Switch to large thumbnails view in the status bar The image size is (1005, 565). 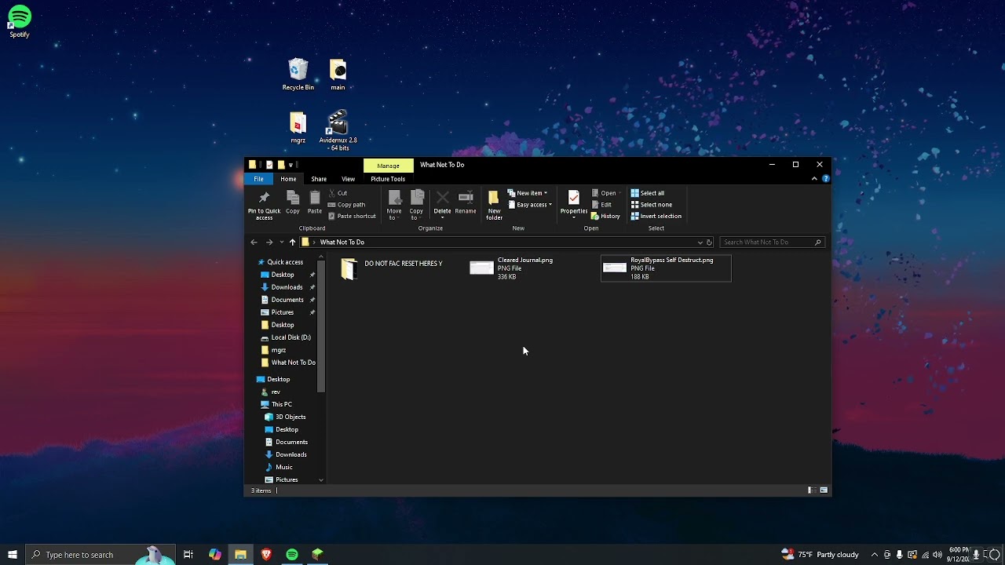(x=824, y=490)
